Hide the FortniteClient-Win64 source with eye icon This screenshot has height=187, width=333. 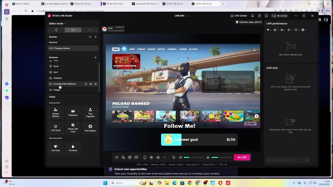pos(91,84)
